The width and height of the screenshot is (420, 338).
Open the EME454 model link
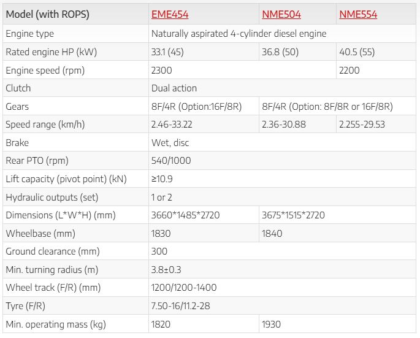[x=171, y=14]
